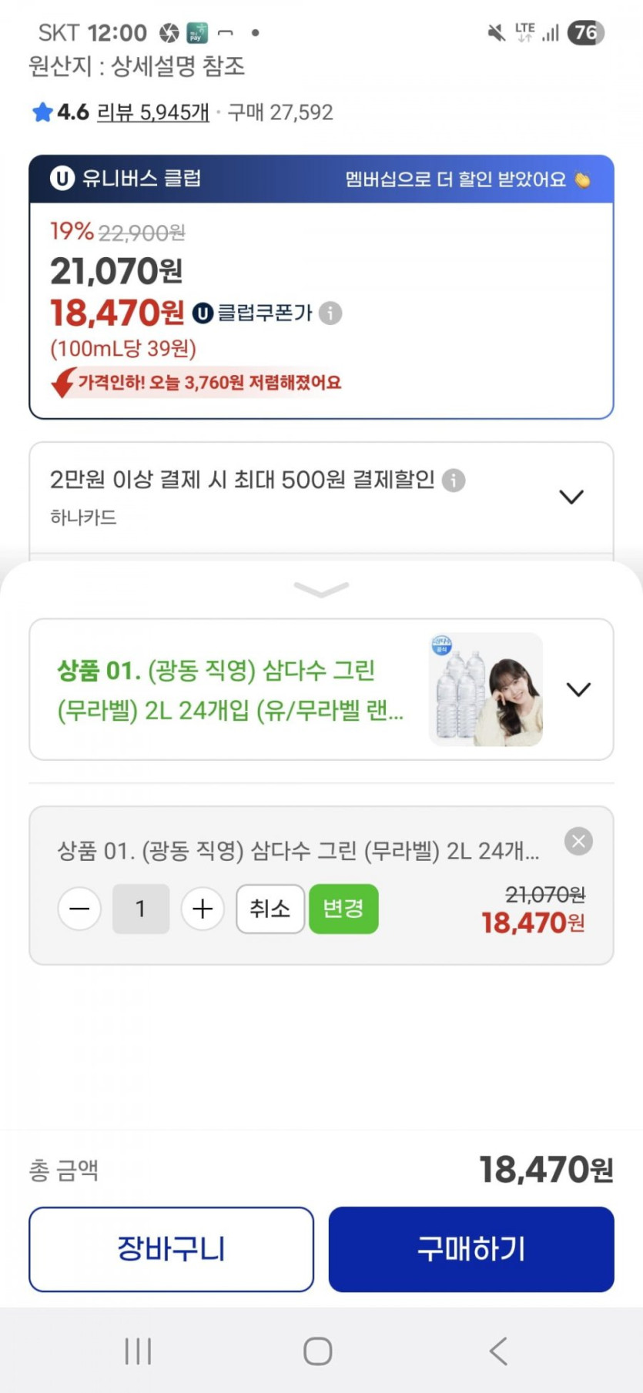Viewport: 643px width, 1393px height.
Task: Open the product 01 option dropdown
Action: 578,689
